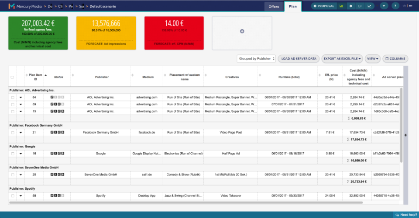Click status icons of plan item 16
The width and height of the screenshot is (419, 218).
coord(58,153)
